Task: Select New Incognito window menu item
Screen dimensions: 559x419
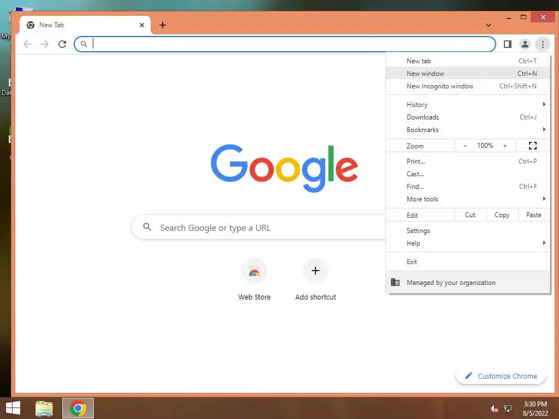Action: (468, 86)
